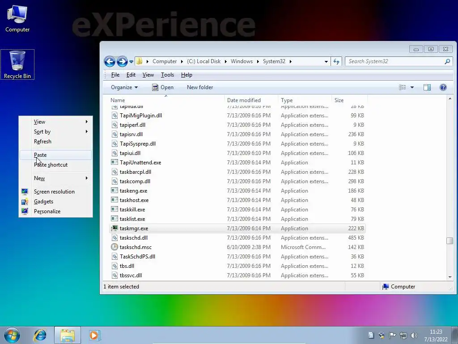
Task: Open the Help question mark icon
Action: 443,87
